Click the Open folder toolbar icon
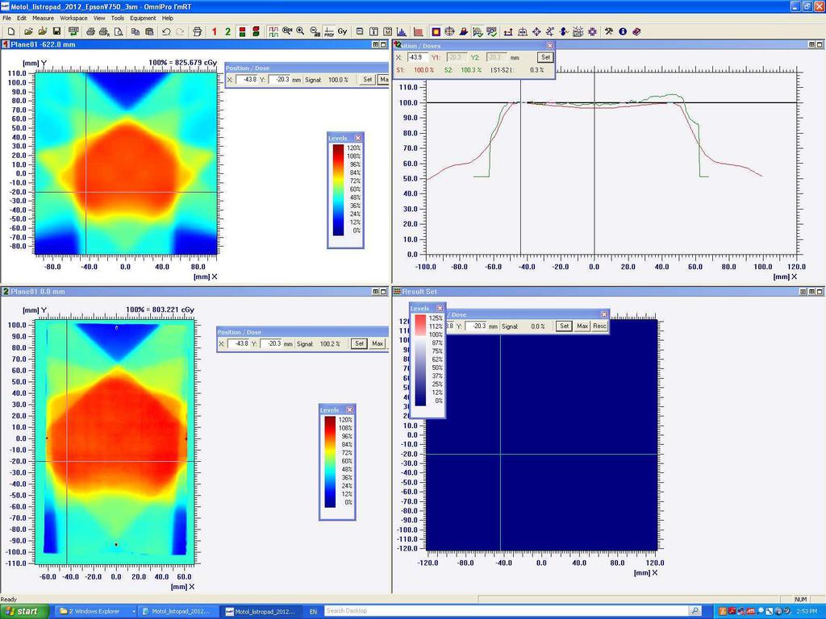 click(28, 31)
